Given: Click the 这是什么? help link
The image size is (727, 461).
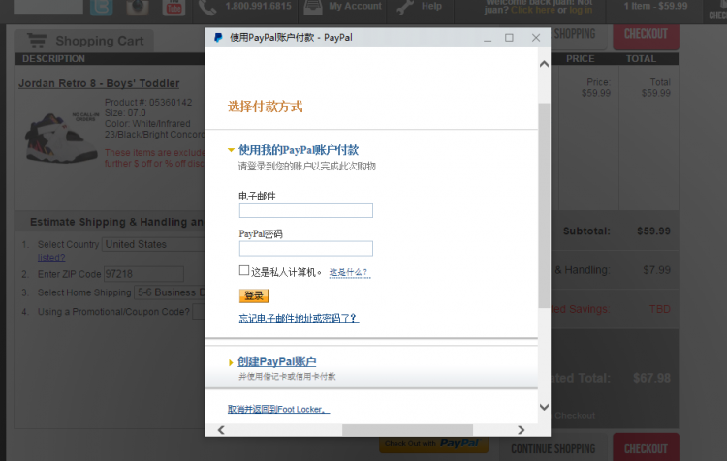Looking at the screenshot, I should click(350, 272).
